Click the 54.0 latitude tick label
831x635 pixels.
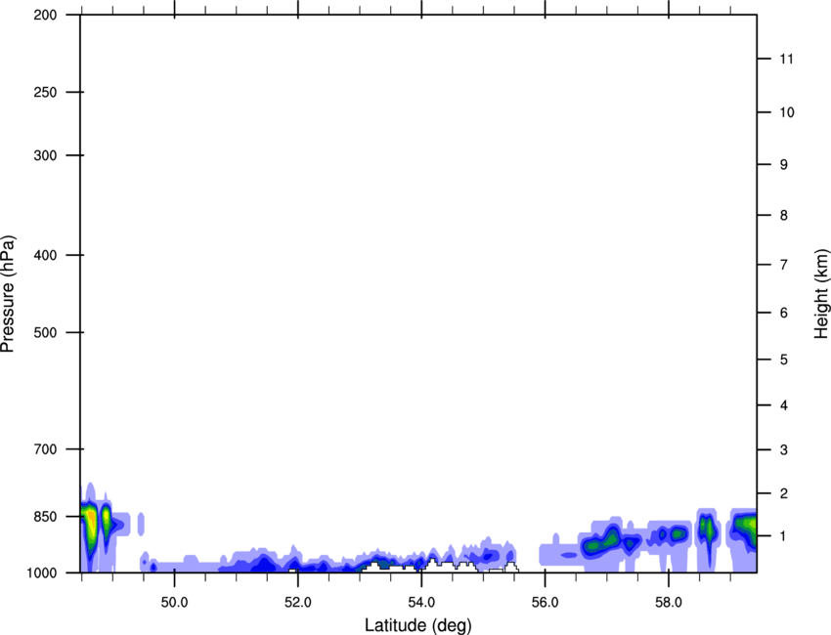[421, 603]
